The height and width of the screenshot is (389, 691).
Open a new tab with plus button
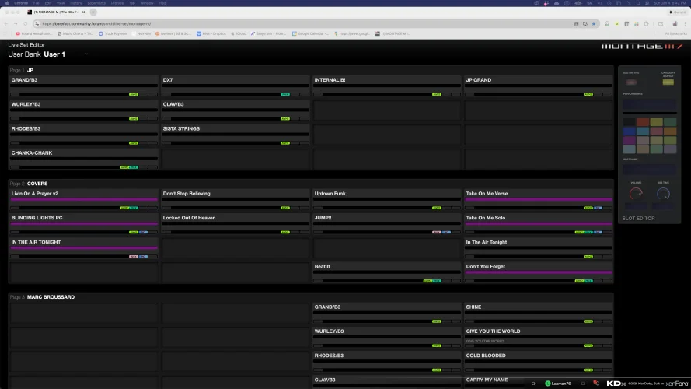pyautogui.click(x=93, y=12)
